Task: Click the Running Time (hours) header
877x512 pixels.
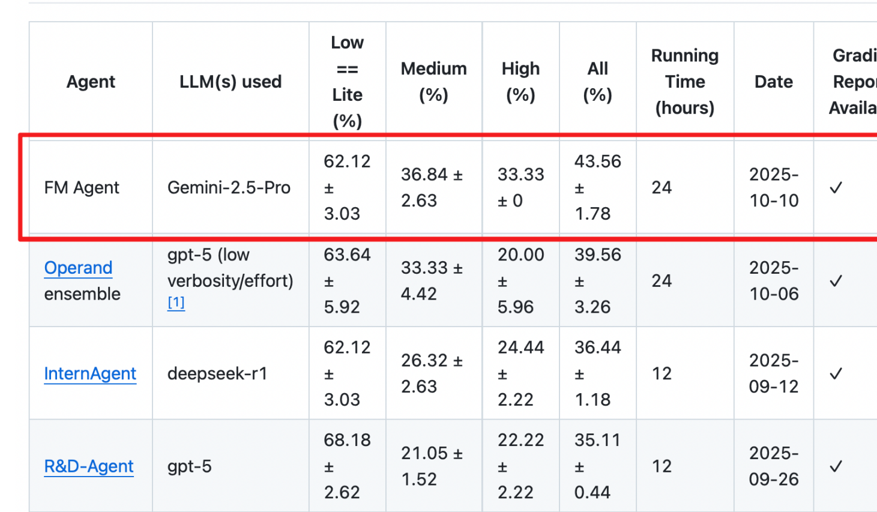Action: point(685,82)
